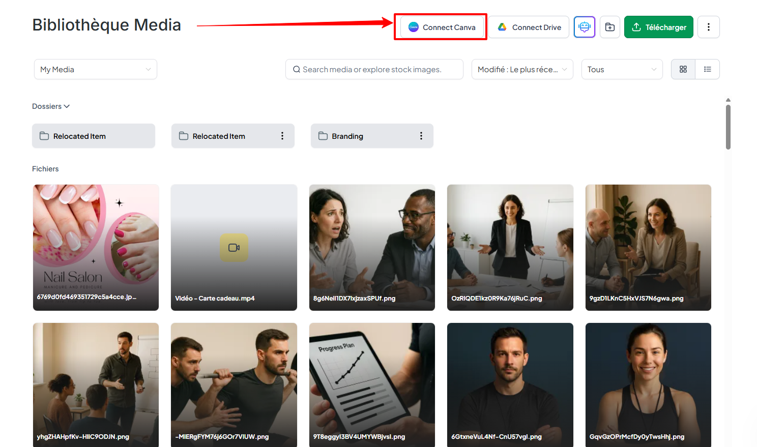The height and width of the screenshot is (447, 757).
Task: Click the green Télécharger button
Action: [658, 27]
